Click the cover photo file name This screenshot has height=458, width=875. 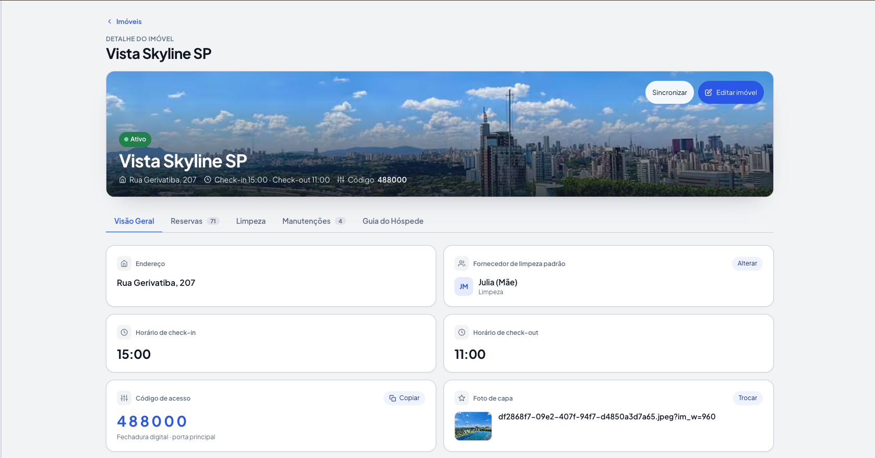[607, 417]
